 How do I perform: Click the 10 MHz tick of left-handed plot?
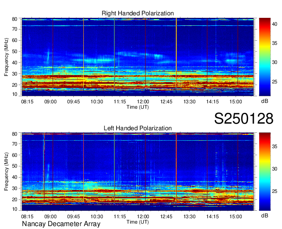[15, 209]
